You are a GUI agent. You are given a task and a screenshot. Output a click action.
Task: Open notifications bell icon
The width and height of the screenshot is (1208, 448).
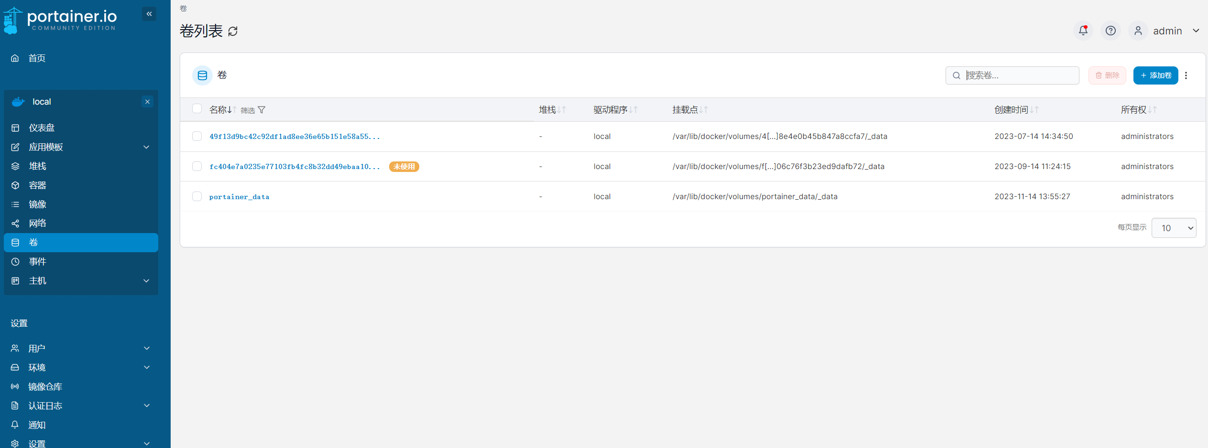pyautogui.click(x=1083, y=31)
